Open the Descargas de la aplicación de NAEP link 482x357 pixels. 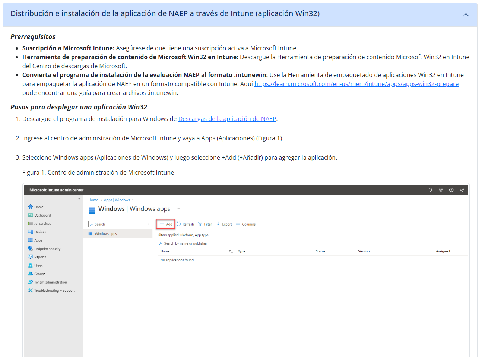click(227, 119)
